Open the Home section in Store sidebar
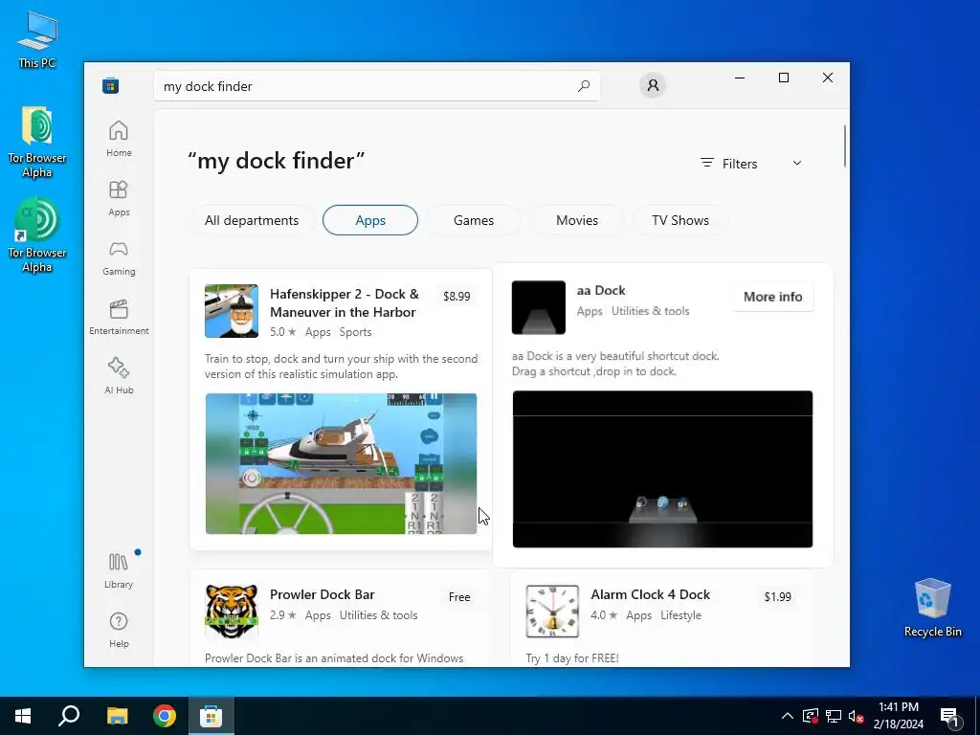Viewport: 980px width, 735px height. 119,139
